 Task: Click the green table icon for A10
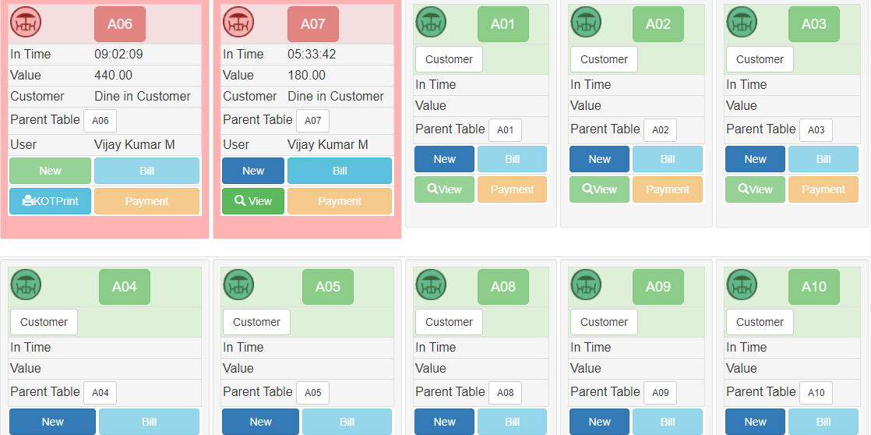pyautogui.click(x=742, y=285)
